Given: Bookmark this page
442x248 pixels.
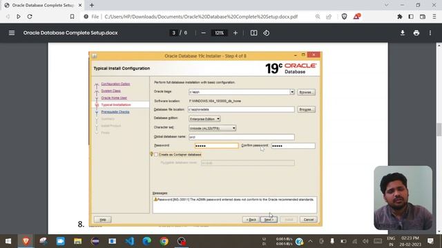Looking at the screenshot, I should pyautogui.click(x=72, y=17).
